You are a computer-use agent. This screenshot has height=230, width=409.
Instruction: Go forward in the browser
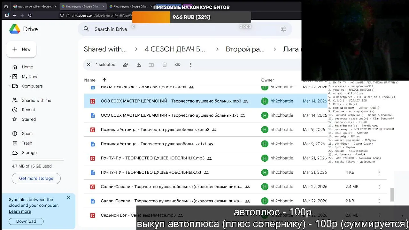[x=22, y=15]
